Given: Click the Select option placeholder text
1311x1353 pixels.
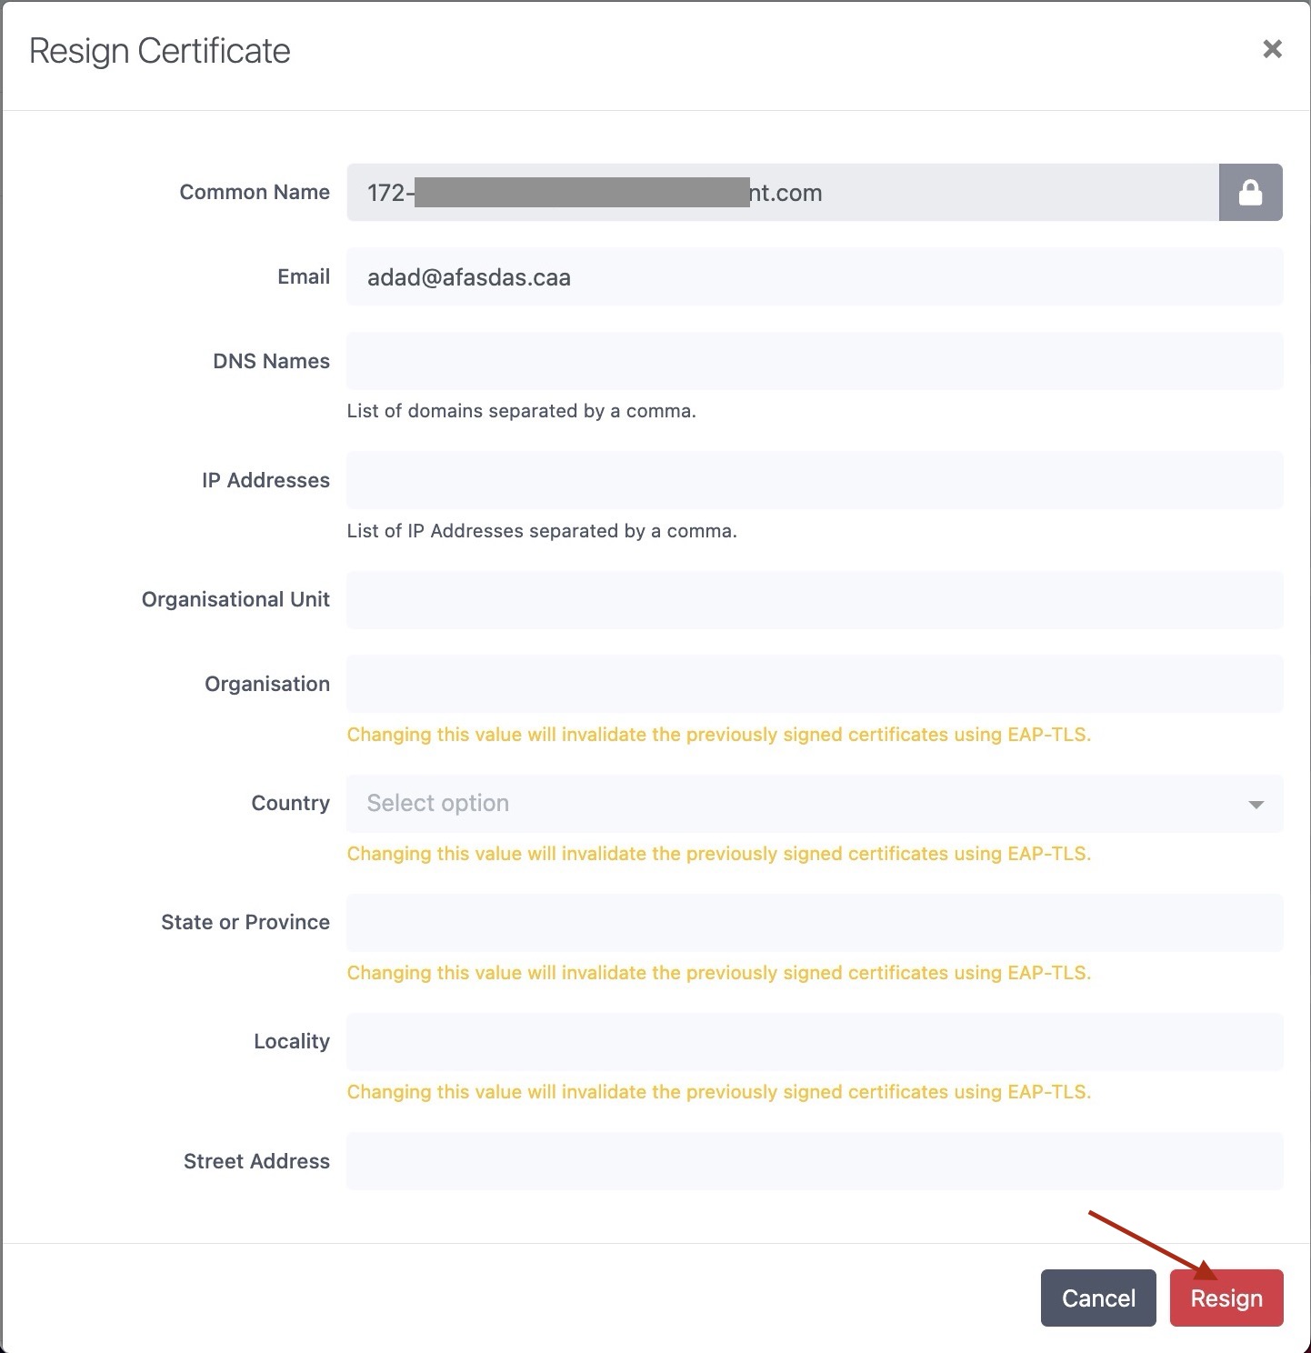Looking at the screenshot, I should [x=436, y=804].
